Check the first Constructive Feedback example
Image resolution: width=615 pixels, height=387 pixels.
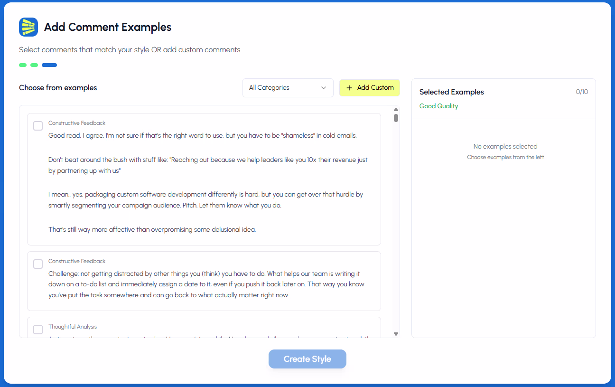38,126
